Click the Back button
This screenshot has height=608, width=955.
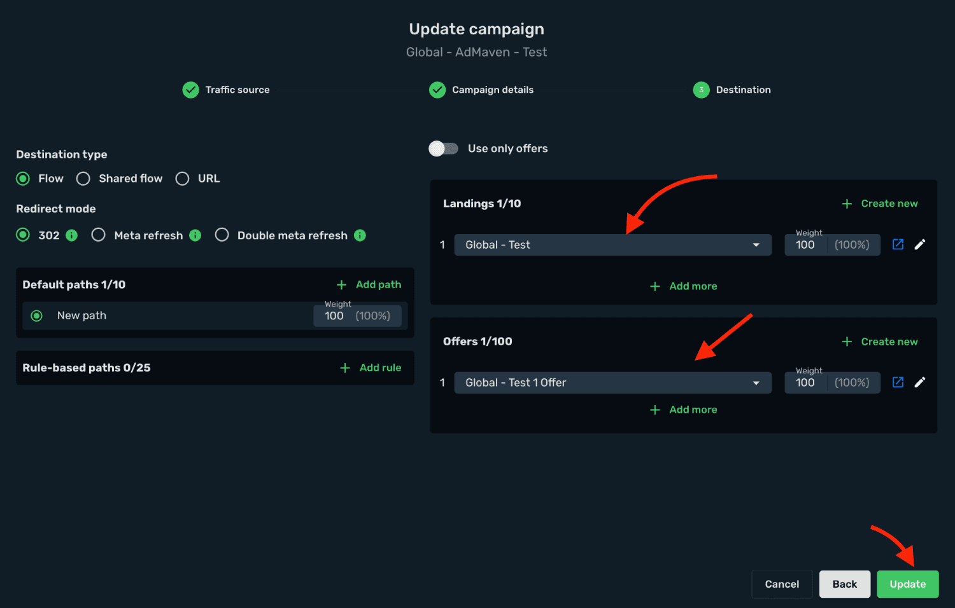tap(845, 584)
